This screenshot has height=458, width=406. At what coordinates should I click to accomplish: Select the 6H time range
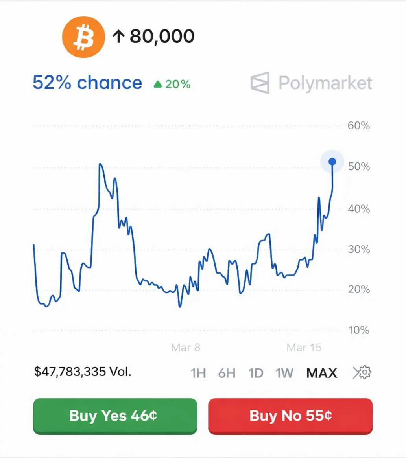(x=227, y=373)
